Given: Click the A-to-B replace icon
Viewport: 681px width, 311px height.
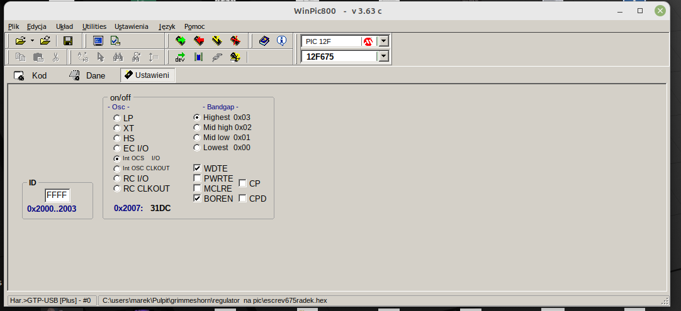Looking at the screenshot, I should pyautogui.click(x=83, y=57).
